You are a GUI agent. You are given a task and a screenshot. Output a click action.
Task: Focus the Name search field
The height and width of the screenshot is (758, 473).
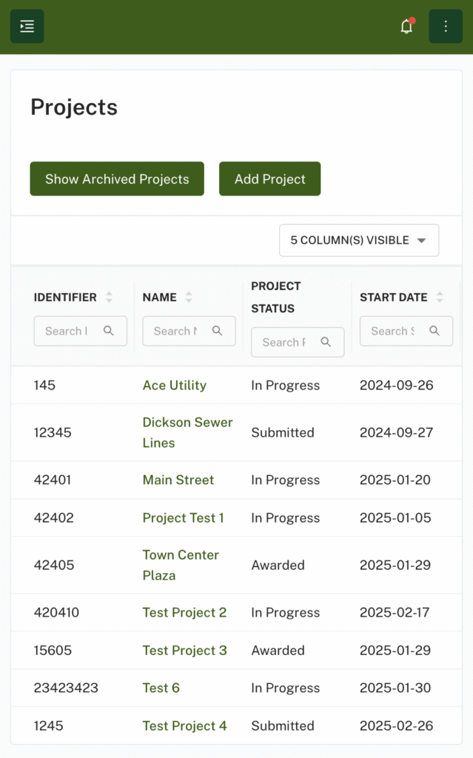click(x=189, y=331)
